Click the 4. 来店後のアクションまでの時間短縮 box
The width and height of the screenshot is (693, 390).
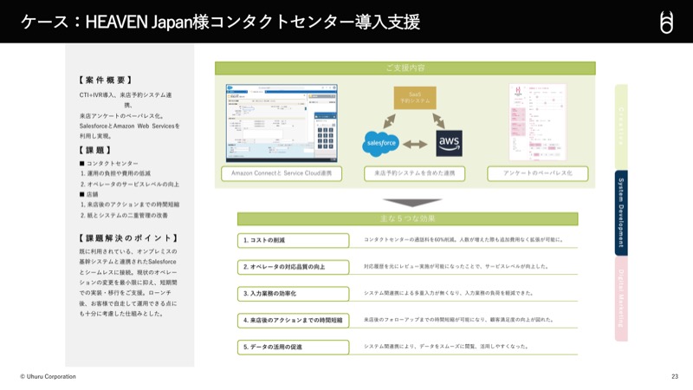click(x=293, y=320)
